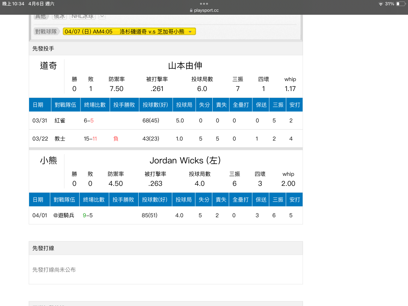Viewport: 408px width, 306px height.
Task: Click the red 負 loss marker
Action: coord(116,139)
